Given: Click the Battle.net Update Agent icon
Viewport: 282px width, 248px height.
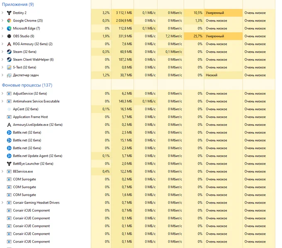Looking at the screenshot, I should coord(9,156).
